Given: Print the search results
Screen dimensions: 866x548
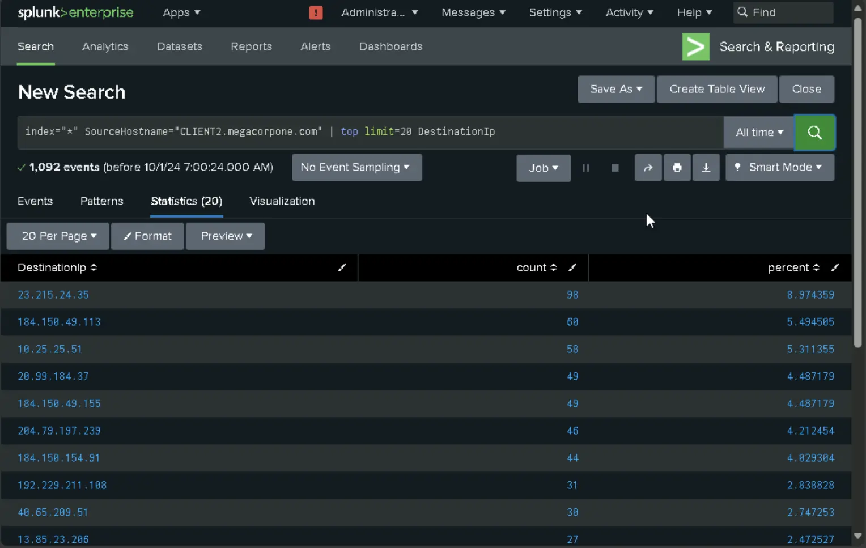Looking at the screenshot, I should coord(677,168).
